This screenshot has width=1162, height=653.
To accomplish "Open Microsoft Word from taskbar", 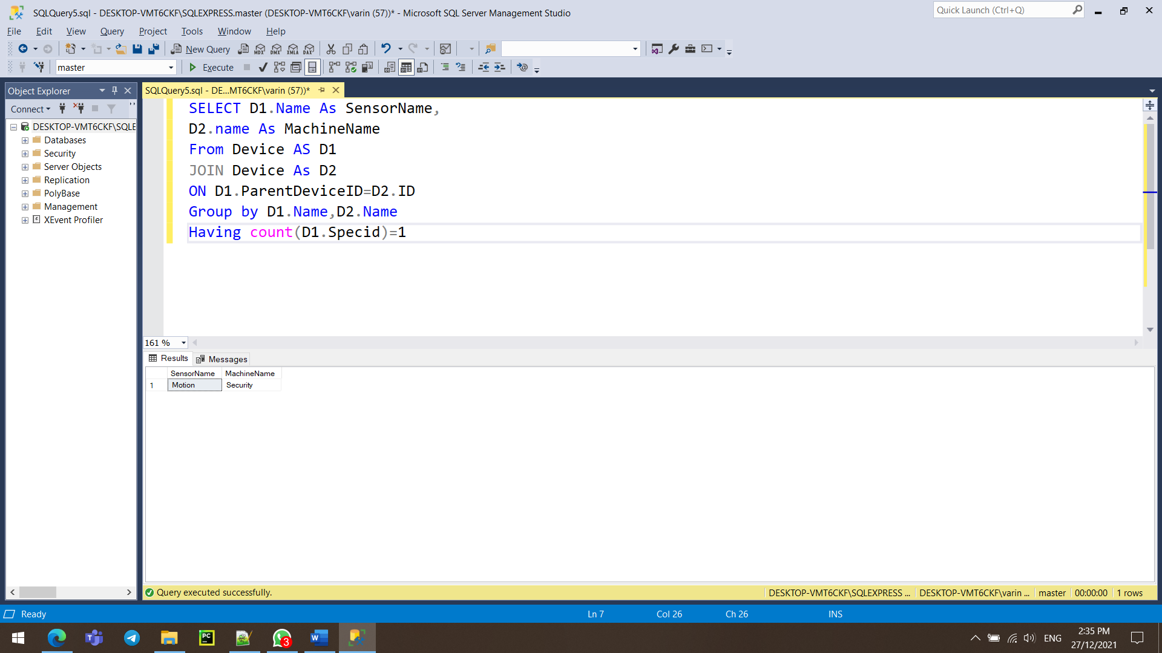I will (x=320, y=638).
